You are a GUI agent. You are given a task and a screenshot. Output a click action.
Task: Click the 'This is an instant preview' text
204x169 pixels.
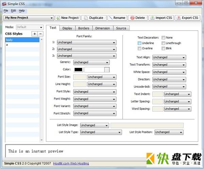36,151
